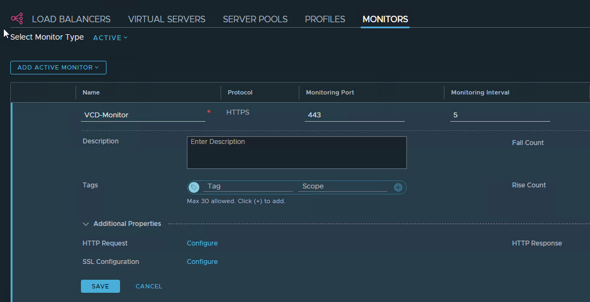
Task: Click the tag label icon
Action: 194,187
